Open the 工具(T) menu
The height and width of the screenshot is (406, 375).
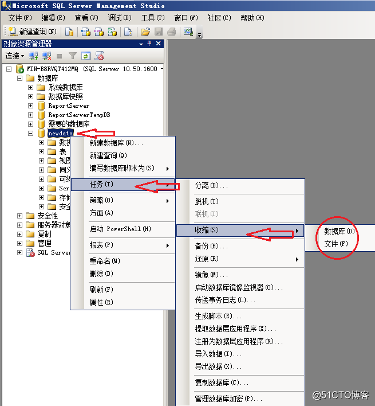click(153, 18)
